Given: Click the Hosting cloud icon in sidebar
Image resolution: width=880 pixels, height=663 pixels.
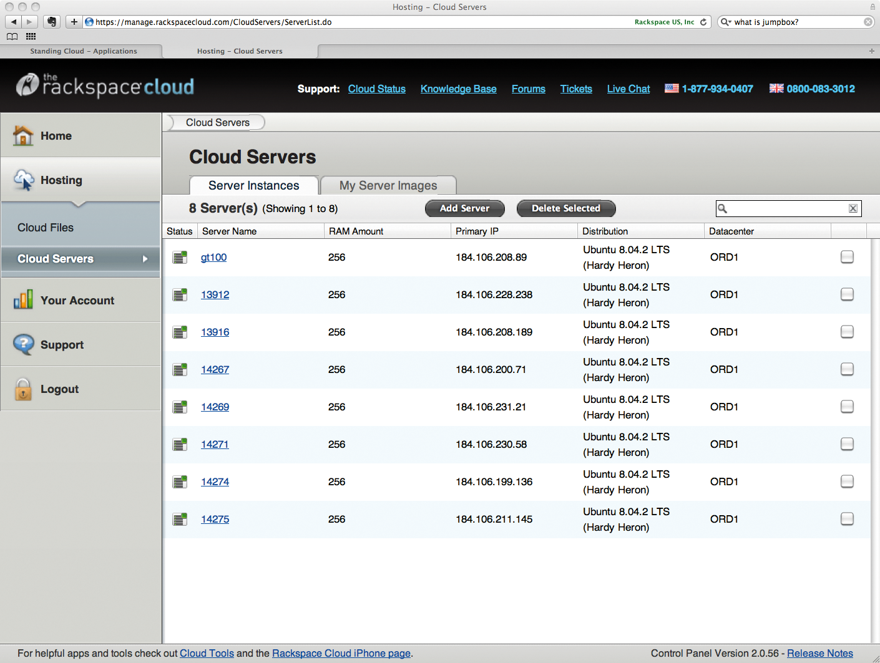Looking at the screenshot, I should [24, 180].
